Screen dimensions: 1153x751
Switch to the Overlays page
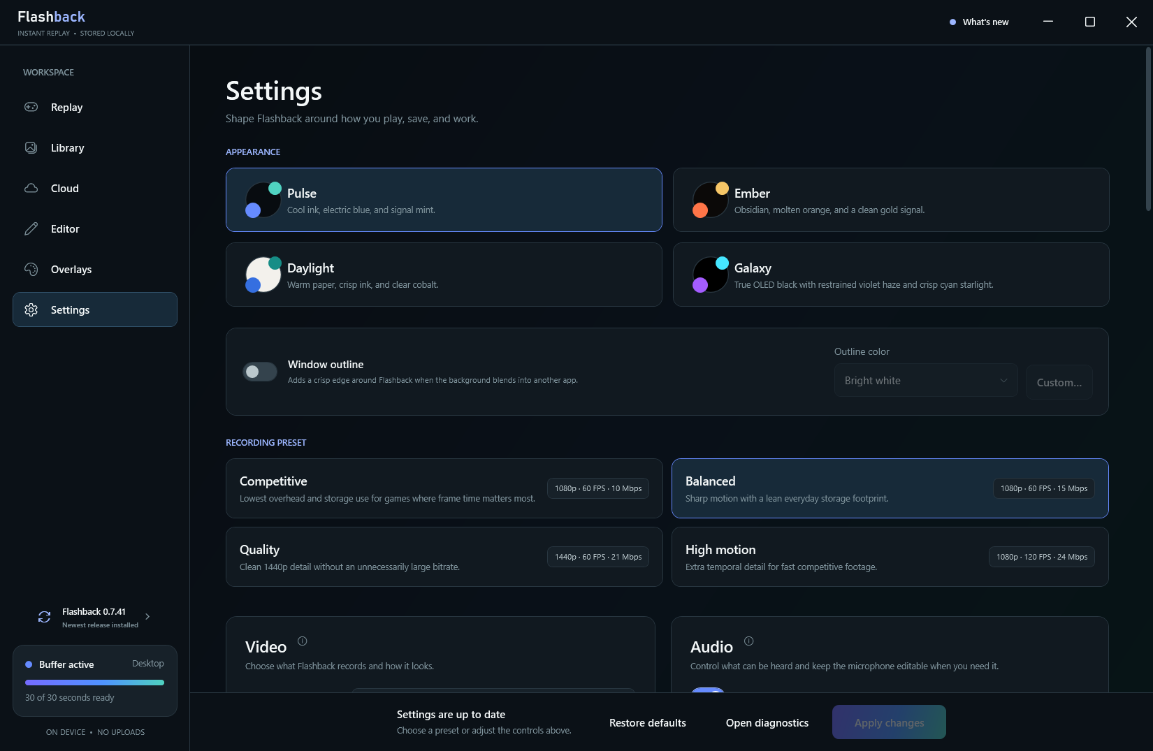pos(95,269)
